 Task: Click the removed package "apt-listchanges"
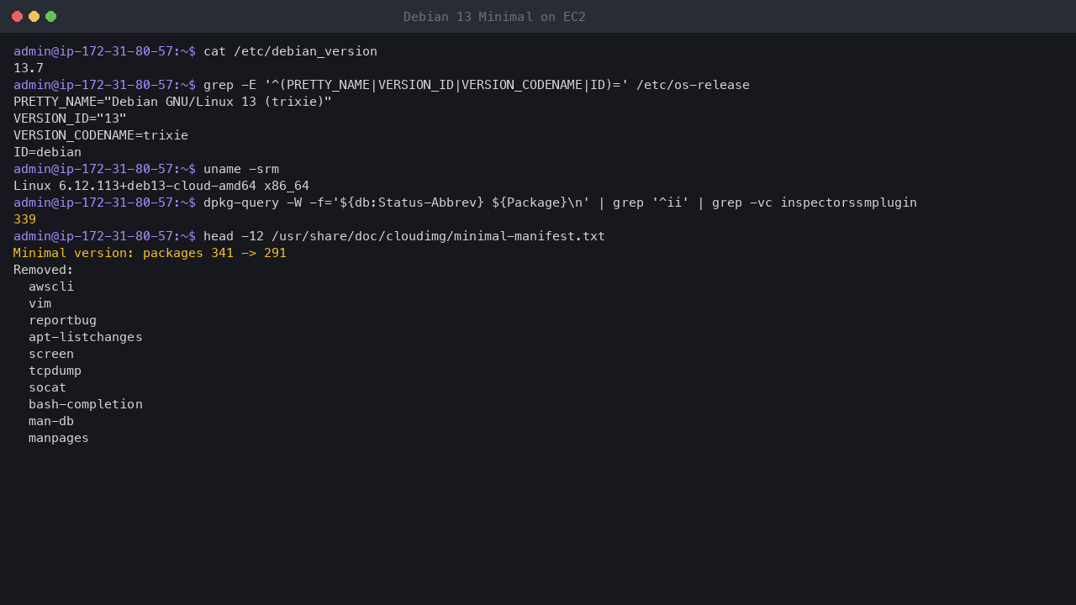click(86, 337)
